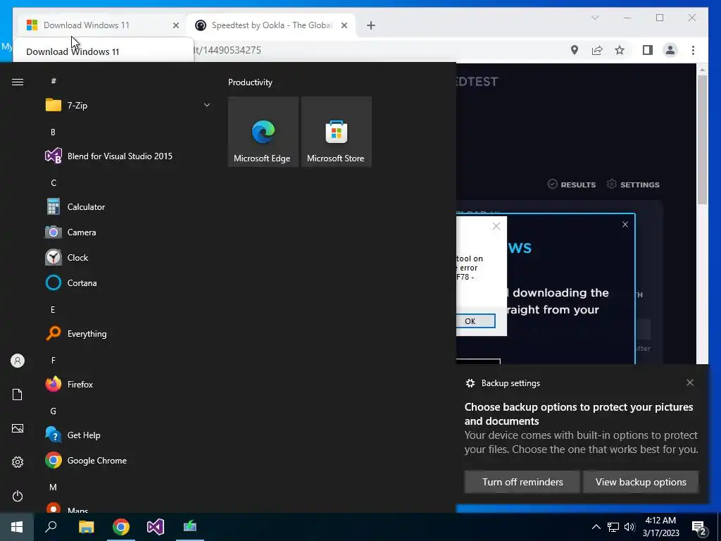
Task: Close the Speedtest popup banner
Action: [x=625, y=225]
